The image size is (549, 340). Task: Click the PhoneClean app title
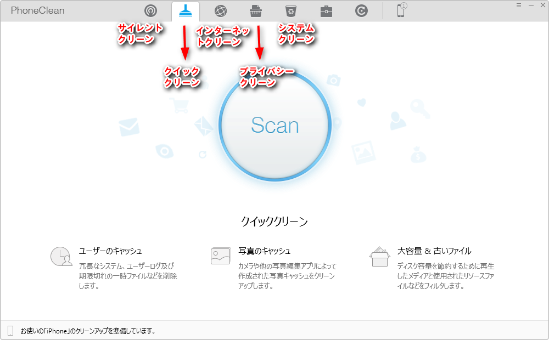37,10
